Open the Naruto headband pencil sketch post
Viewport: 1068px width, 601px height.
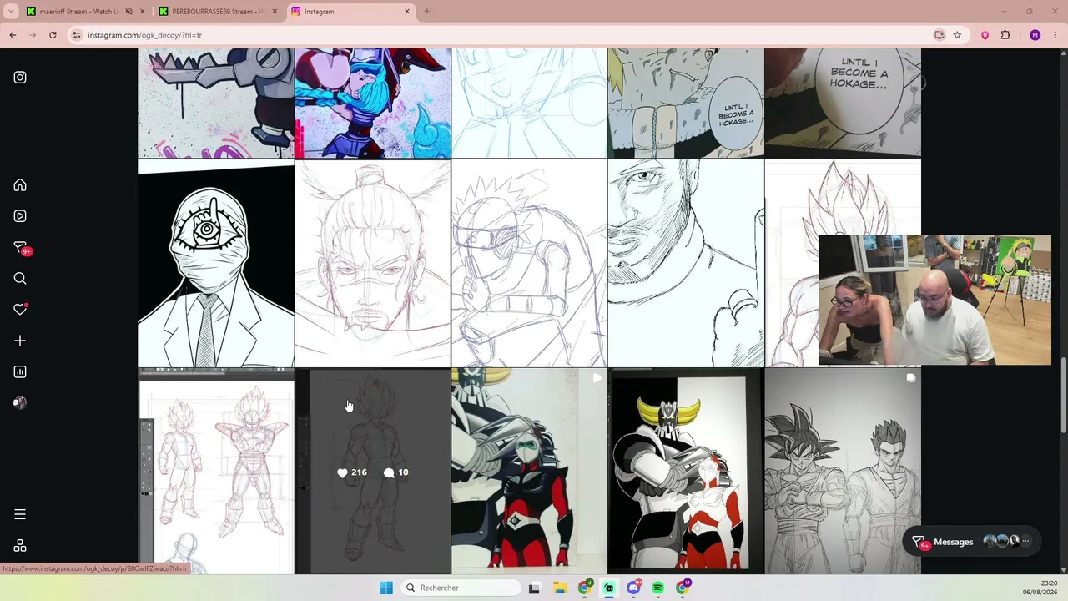(x=530, y=263)
